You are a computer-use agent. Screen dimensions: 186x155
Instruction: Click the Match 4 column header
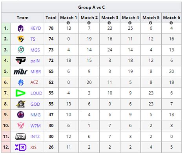(x=130, y=18)
